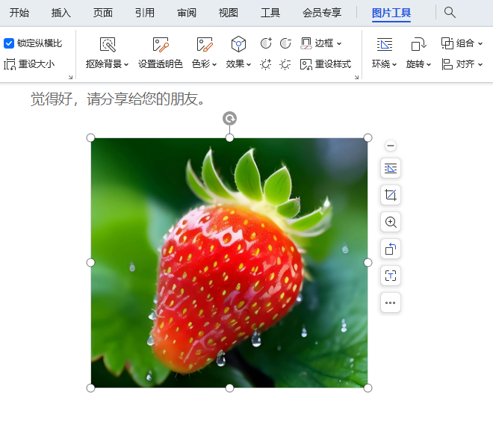493x425 pixels.
Task: Select the 引用 tab
Action: coord(145,13)
